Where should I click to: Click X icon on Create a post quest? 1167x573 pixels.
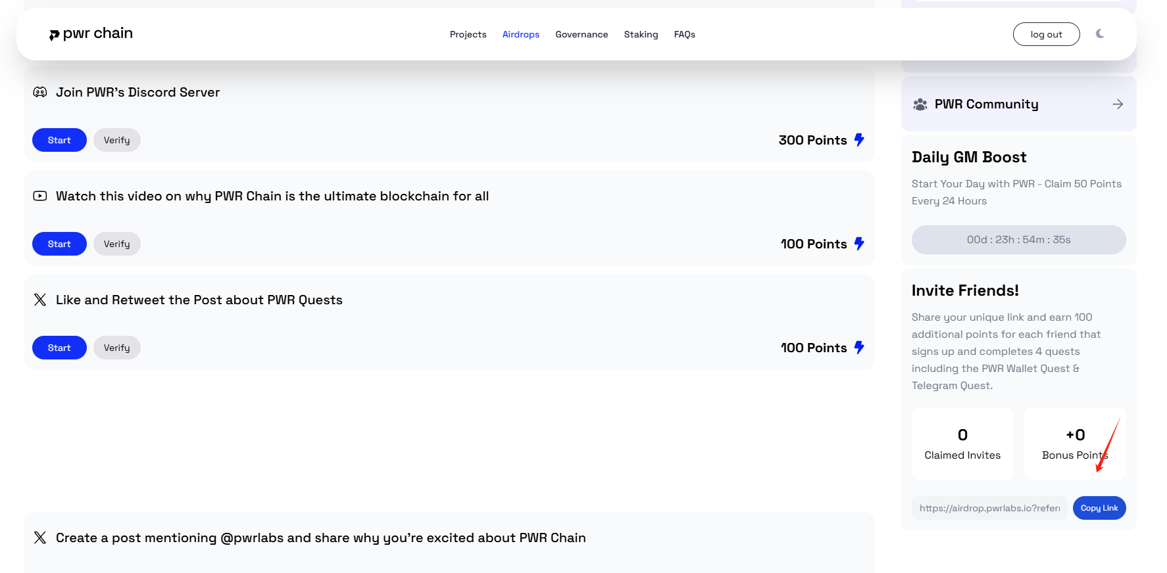(x=40, y=538)
